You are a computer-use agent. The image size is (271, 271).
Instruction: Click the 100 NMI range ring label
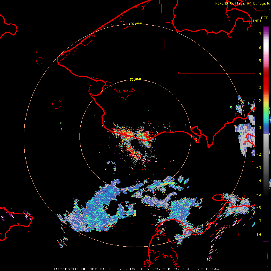pyautogui.click(x=135, y=24)
